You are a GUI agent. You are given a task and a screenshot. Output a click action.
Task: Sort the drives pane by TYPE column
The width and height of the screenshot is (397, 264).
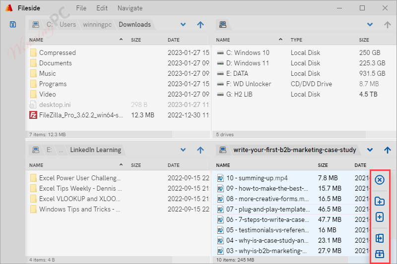(x=296, y=40)
